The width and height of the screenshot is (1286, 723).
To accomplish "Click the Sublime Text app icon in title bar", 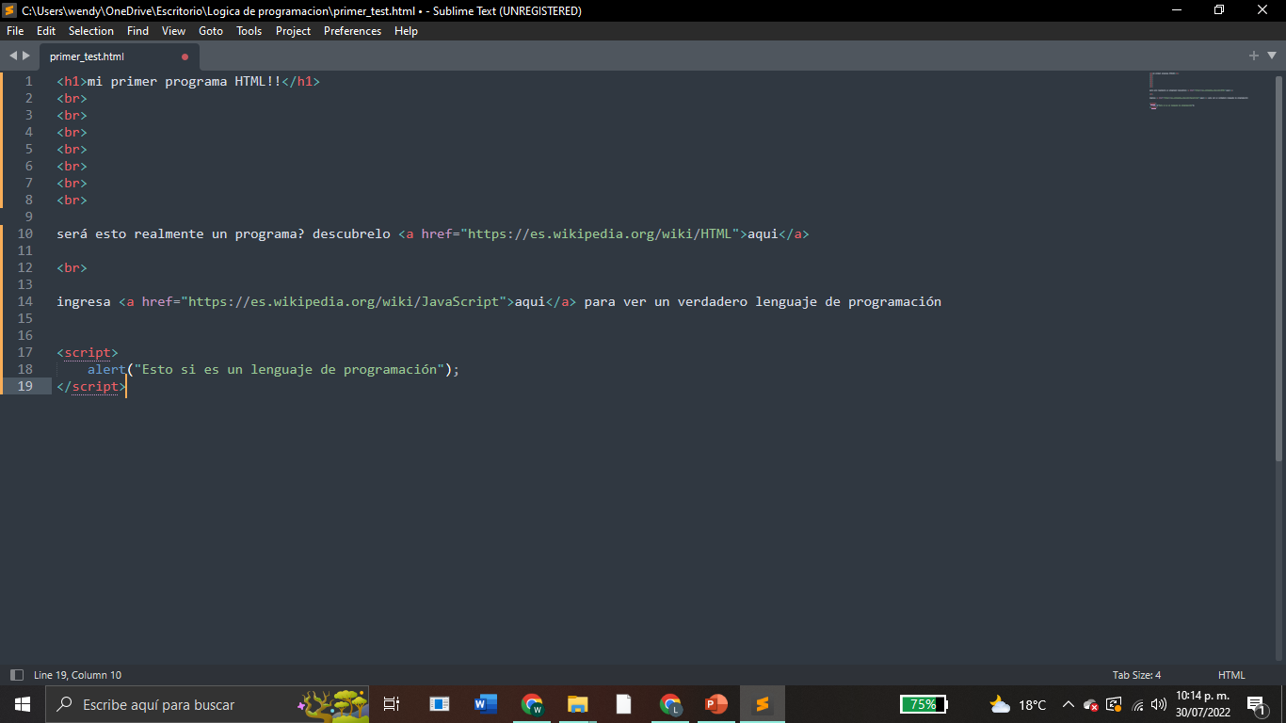I will click(9, 10).
